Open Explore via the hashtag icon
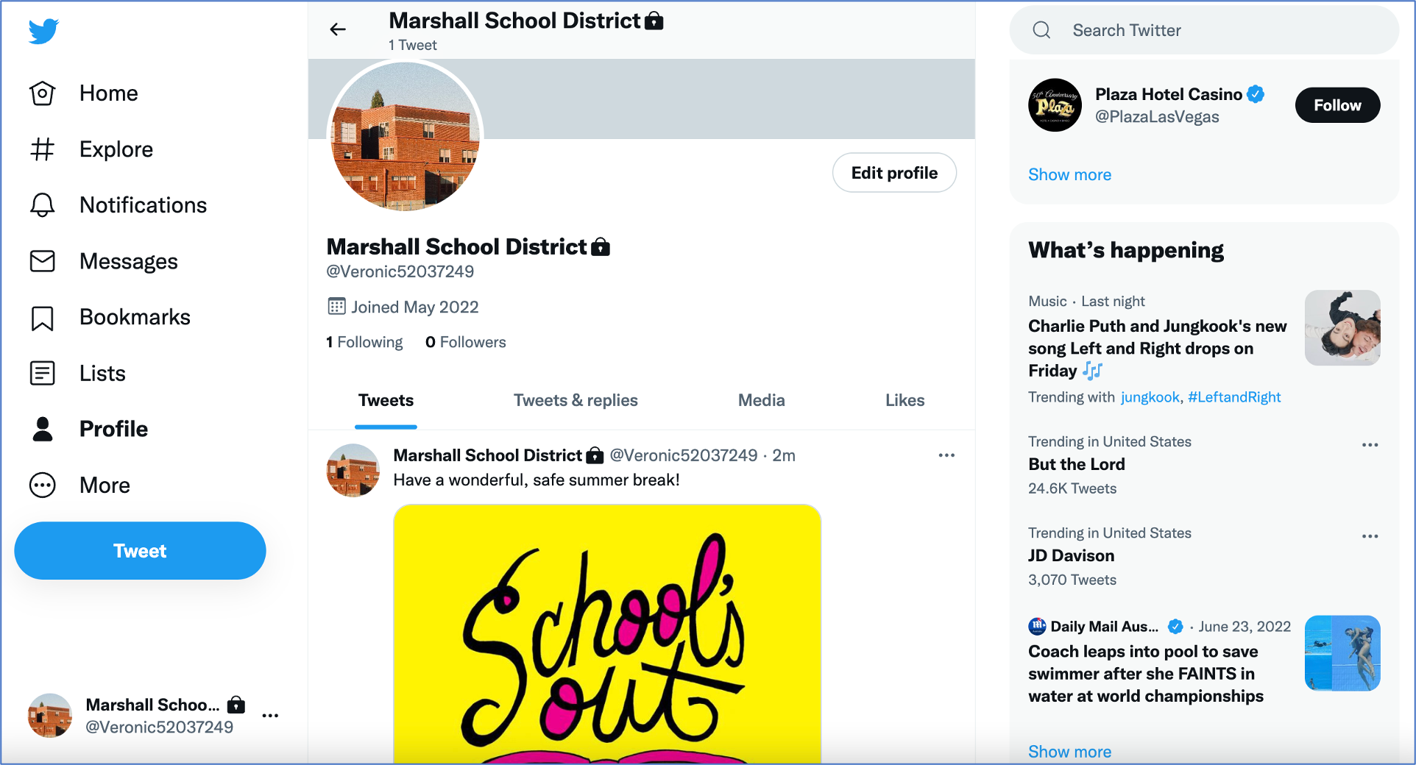The width and height of the screenshot is (1416, 765). point(43,149)
